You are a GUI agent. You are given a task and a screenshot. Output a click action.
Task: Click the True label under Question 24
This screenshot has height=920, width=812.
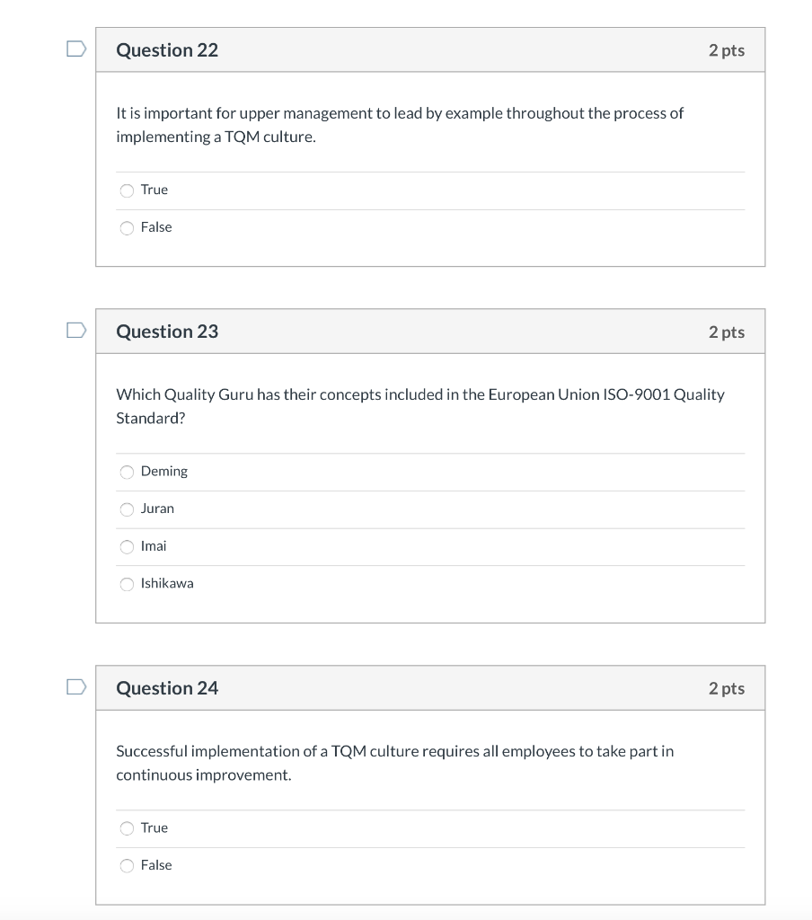tap(154, 827)
